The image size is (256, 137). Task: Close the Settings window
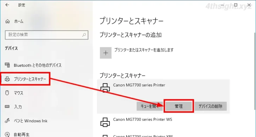[x=249, y=5]
